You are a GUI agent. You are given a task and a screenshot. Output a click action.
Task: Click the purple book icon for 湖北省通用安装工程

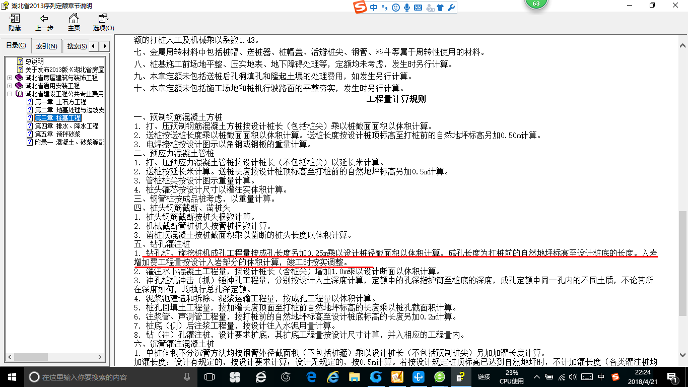(x=19, y=86)
